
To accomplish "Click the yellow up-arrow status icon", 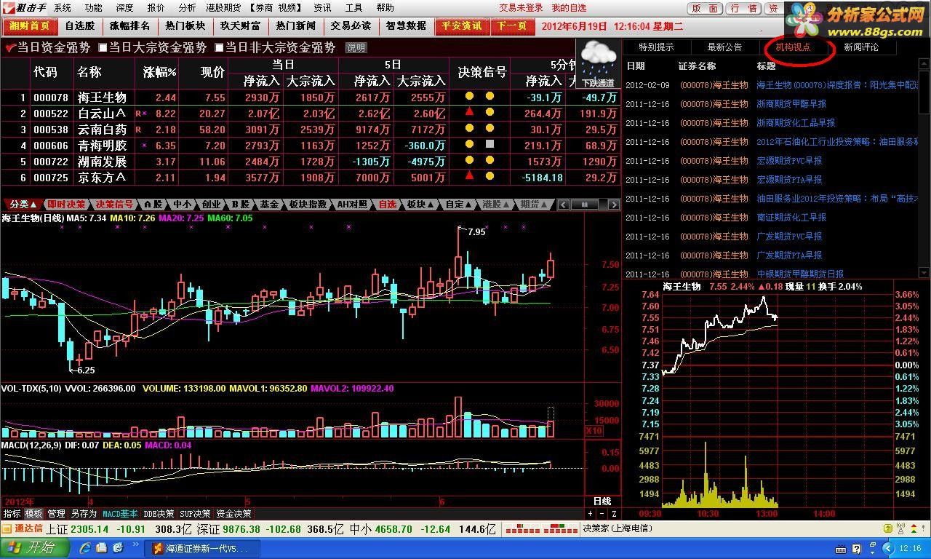I will point(888,529).
